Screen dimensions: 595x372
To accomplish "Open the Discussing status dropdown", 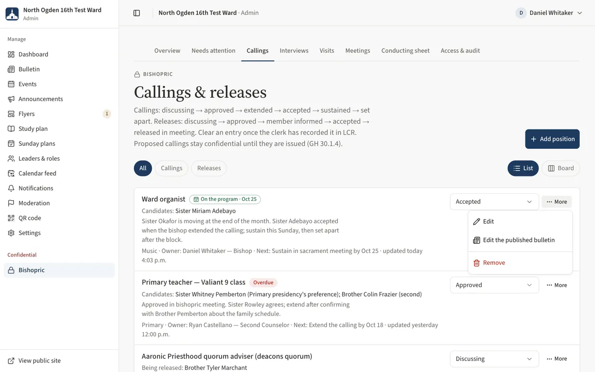I will [x=494, y=359].
